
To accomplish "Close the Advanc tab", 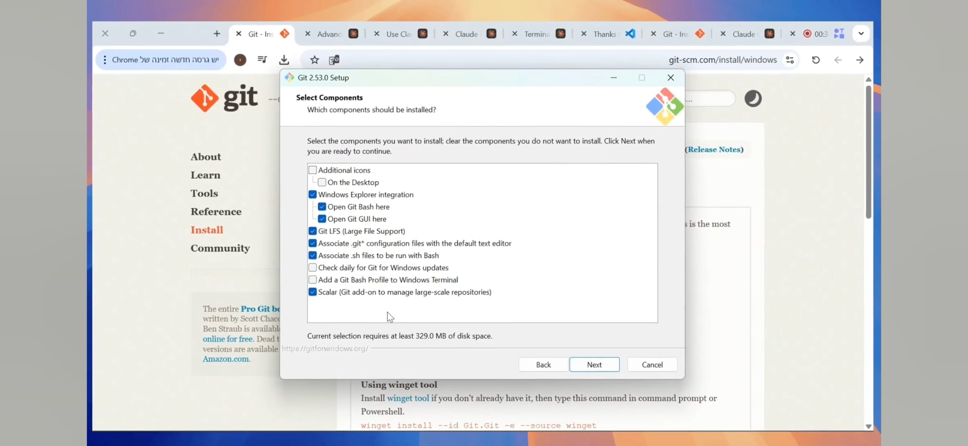I will coord(308,34).
